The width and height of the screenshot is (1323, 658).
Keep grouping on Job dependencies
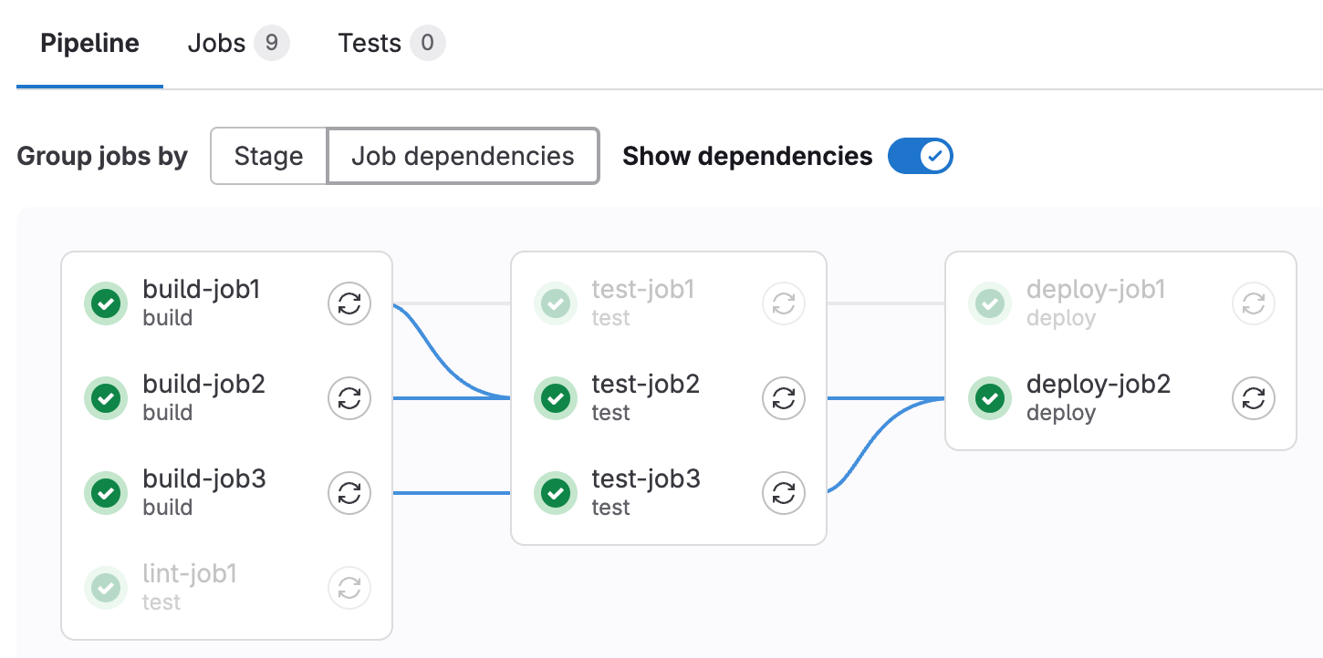click(463, 156)
